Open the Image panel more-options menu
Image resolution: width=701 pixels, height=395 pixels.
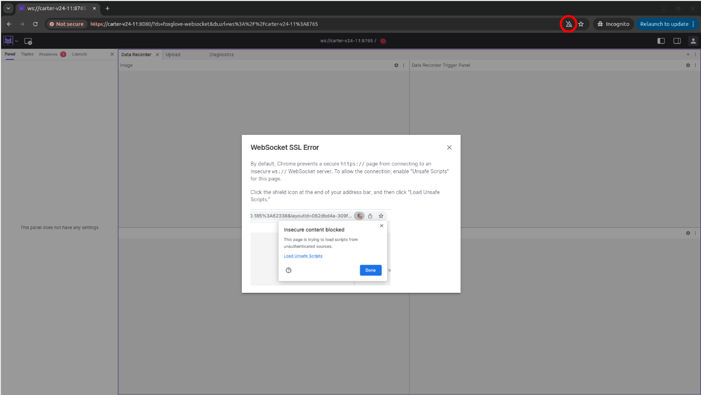[403, 65]
